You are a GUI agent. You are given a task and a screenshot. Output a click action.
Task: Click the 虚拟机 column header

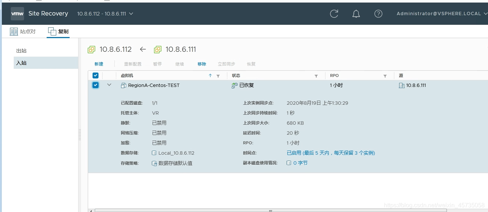pos(127,75)
